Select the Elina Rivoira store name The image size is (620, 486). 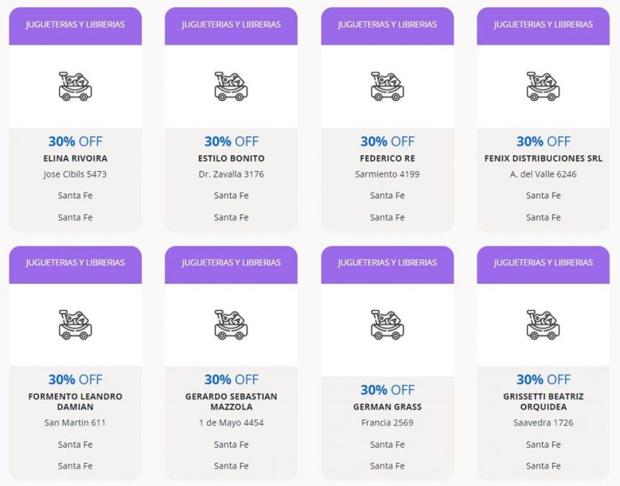tap(75, 159)
